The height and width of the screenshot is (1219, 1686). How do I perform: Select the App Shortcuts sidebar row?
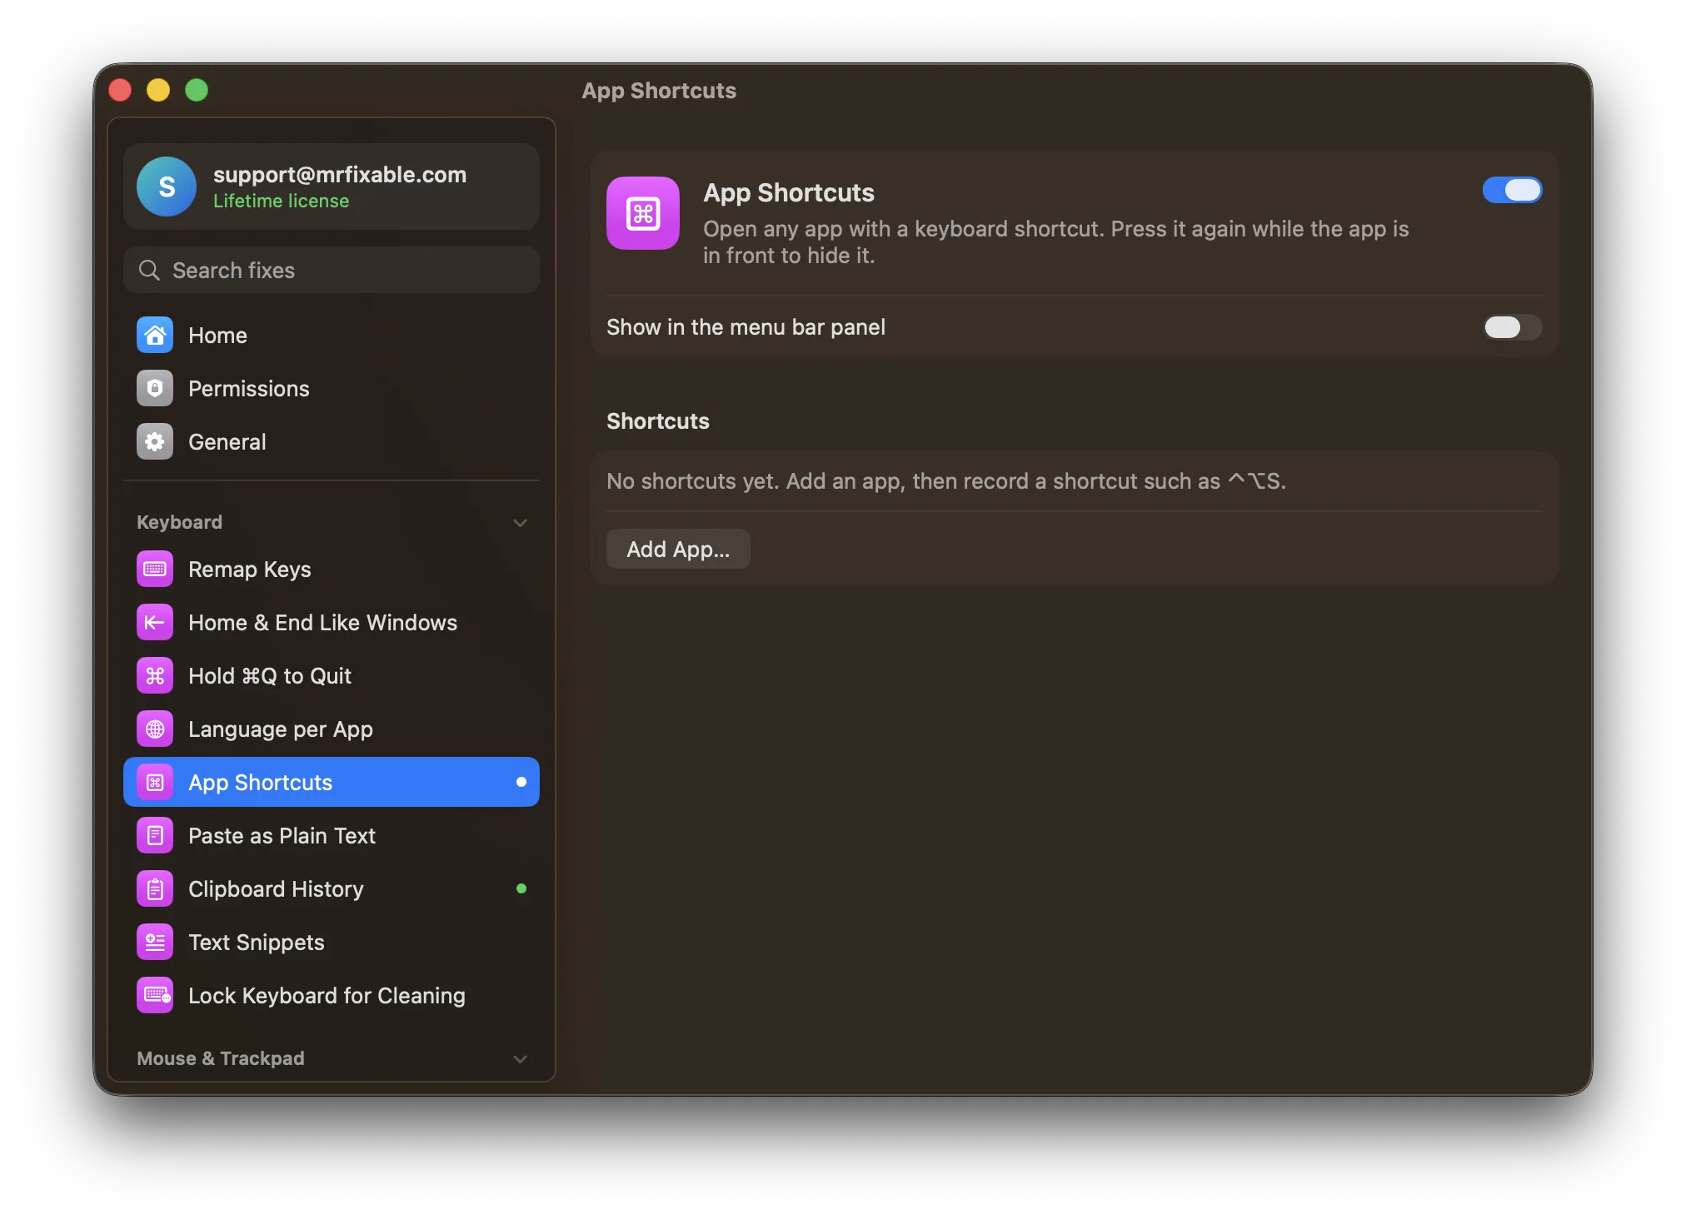point(332,783)
